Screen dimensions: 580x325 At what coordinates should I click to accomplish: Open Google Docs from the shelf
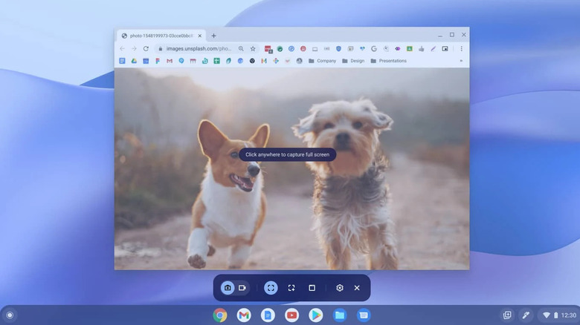[x=268, y=315]
